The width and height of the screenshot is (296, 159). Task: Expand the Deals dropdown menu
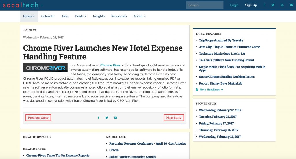point(81,16)
